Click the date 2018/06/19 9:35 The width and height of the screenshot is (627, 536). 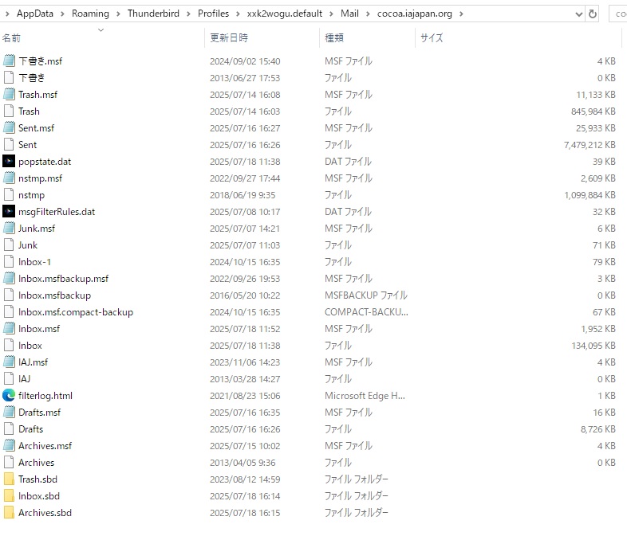tap(243, 195)
